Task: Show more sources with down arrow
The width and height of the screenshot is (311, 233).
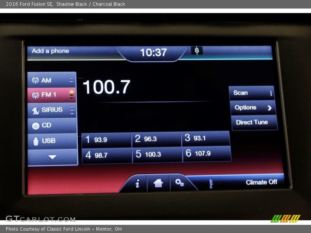Action: pos(52,157)
